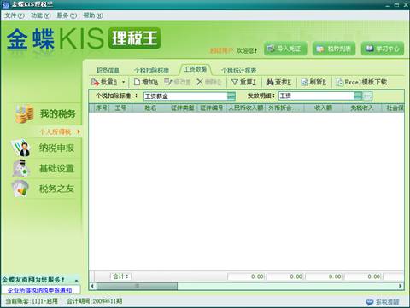The image size is (410, 308).
Task: Click the 税种 button next to 导入凭证
Action: (334, 49)
